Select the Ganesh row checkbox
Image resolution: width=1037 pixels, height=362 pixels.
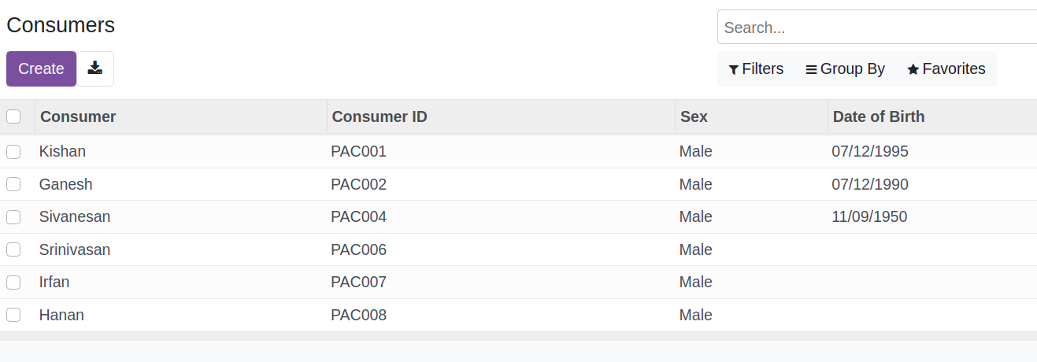point(13,184)
